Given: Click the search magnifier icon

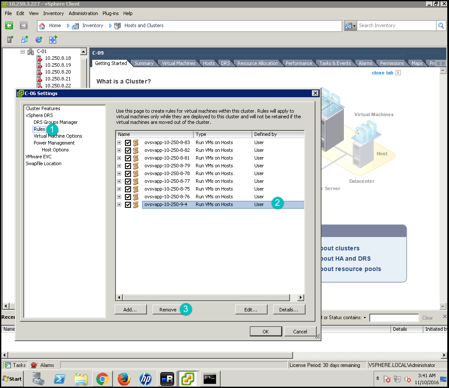Looking at the screenshot, I should point(441,26).
